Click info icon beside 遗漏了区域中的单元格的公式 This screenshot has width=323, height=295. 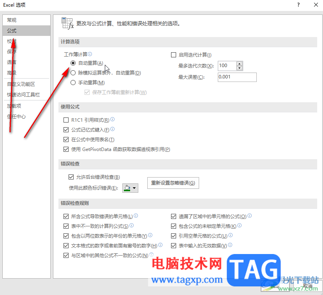coord(249,215)
